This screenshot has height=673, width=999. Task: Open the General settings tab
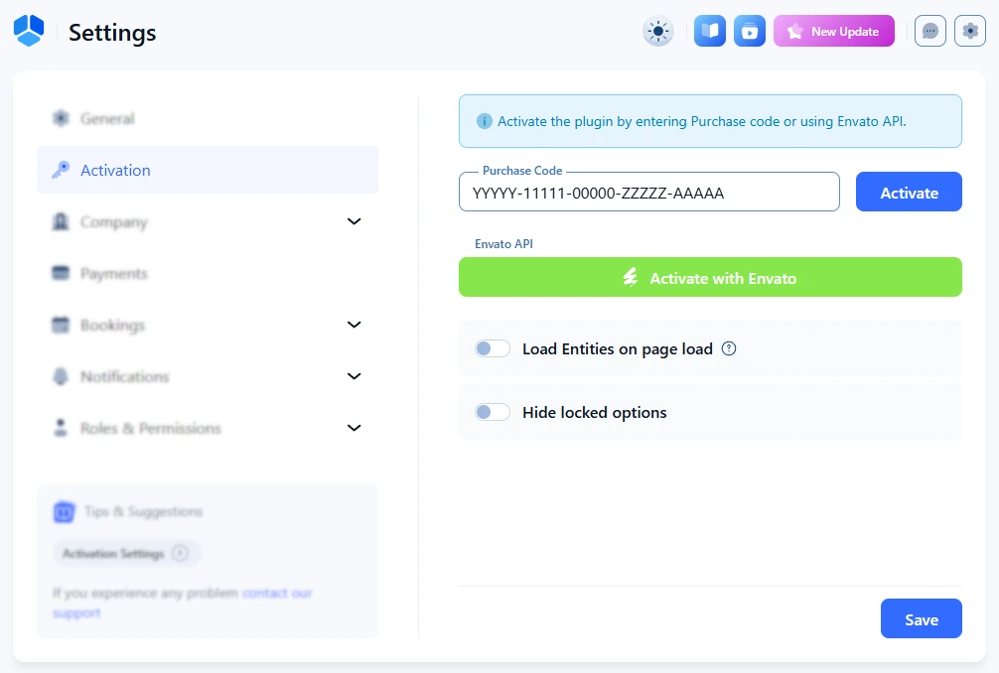(x=107, y=119)
